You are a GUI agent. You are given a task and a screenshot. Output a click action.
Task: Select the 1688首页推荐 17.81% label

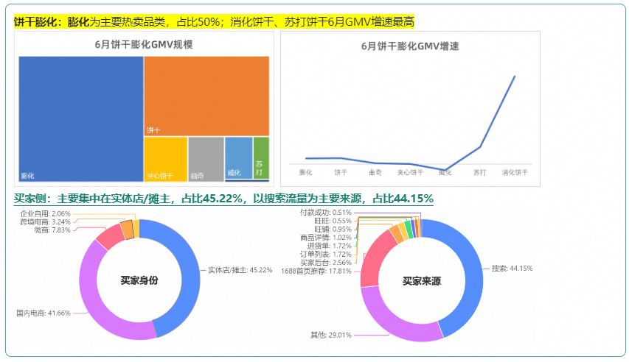click(316, 271)
